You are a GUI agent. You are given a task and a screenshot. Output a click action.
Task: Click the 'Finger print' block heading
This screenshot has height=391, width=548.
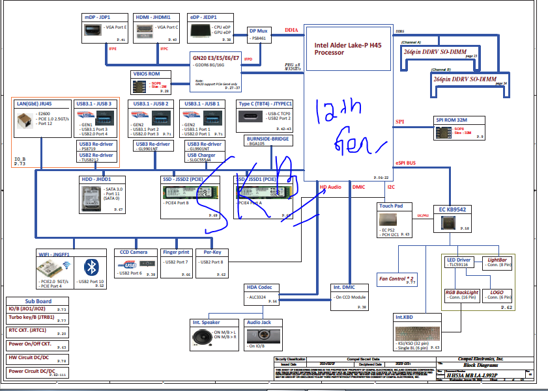pyautogui.click(x=176, y=252)
